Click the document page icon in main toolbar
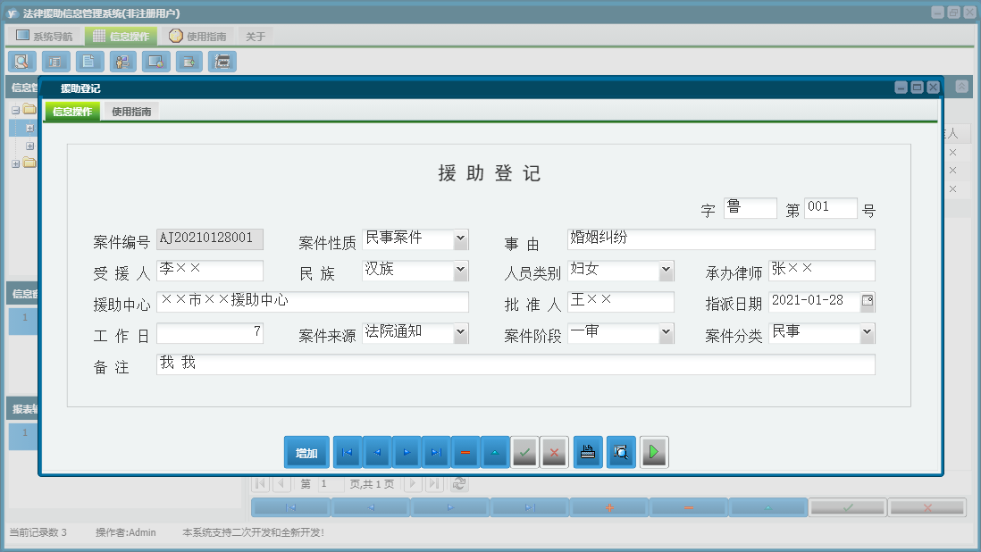 [x=88, y=62]
